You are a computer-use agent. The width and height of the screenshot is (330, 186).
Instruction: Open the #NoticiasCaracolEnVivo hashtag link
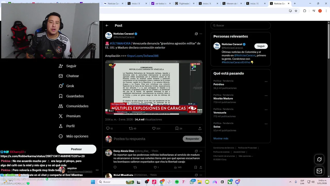[x=236, y=62]
